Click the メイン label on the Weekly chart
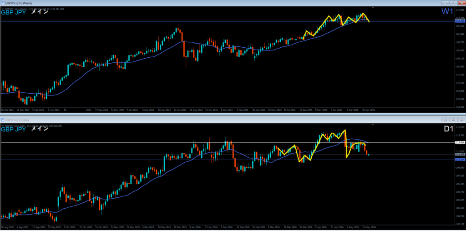The image size is (466, 231). (x=40, y=12)
